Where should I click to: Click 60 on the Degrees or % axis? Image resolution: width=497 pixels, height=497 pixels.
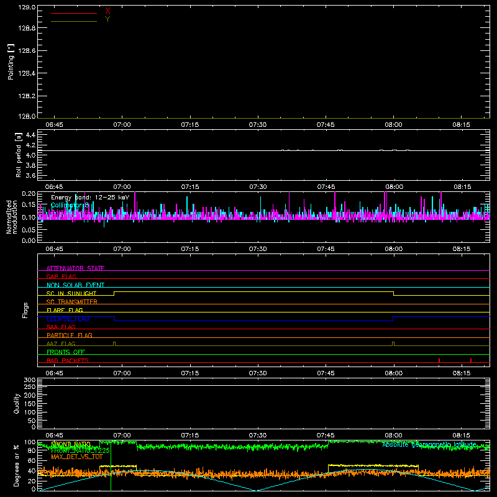pyautogui.click(x=32, y=461)
